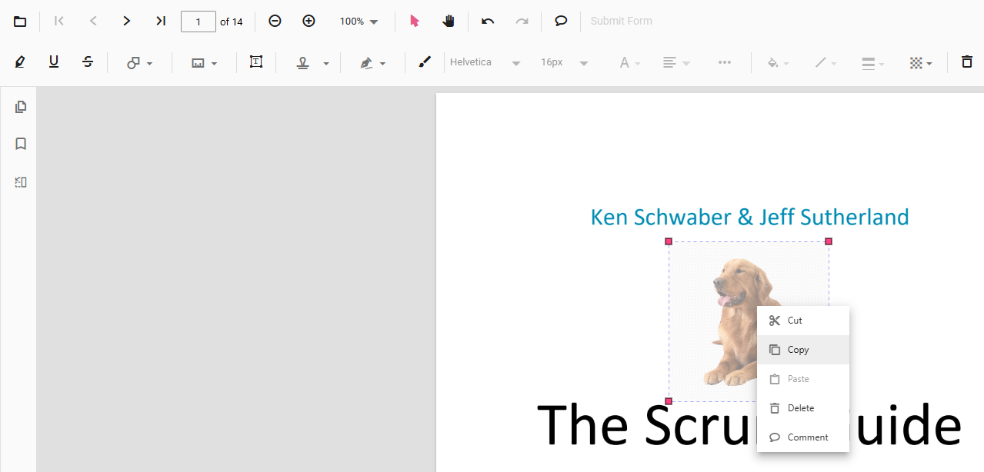The width and height of the screenshot is (984, 472).
Task: Click the delete annotation trash icon
Action: pyautogui.click(x=966, y=62)
